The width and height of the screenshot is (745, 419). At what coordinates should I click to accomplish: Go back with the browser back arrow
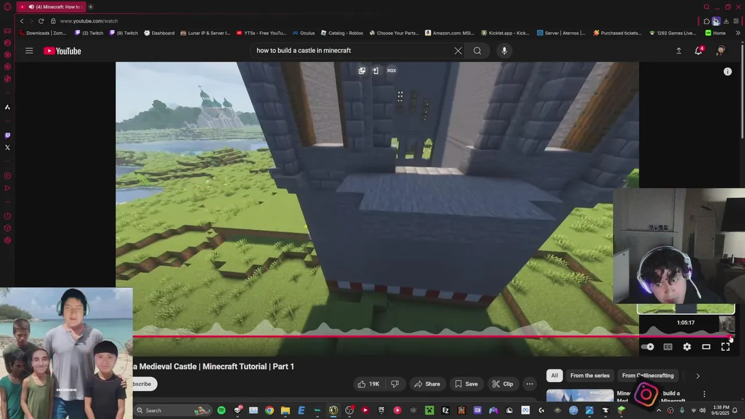[22, 21]
